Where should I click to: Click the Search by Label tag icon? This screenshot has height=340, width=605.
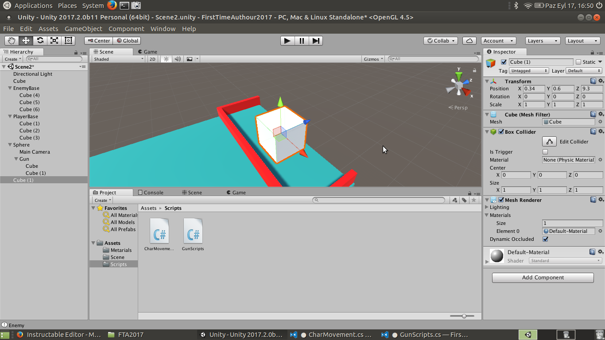tap(464, 200)
